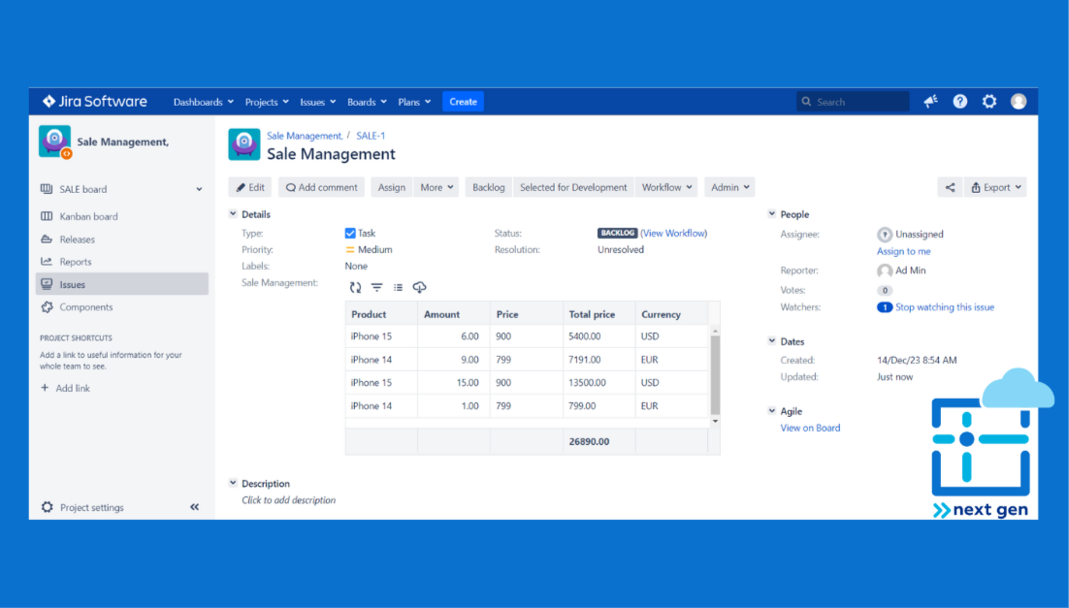
Task: Click the SALE-1 breadcrumb link
Action: tap(371, 136)
